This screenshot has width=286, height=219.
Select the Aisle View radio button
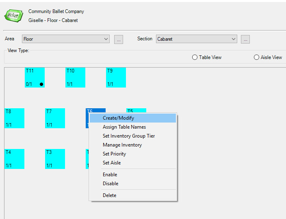(x=256, y=57)
